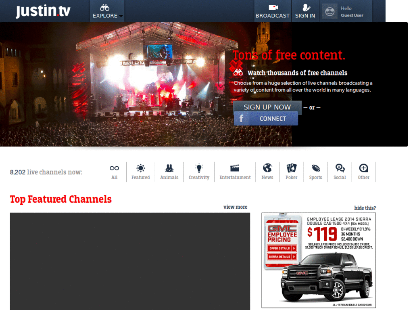This screenshot has height=310, width=413.
Task: Click the Sign In menu item
Action: (305, 11)
